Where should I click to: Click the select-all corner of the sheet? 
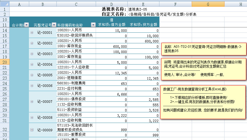point(4,4)
